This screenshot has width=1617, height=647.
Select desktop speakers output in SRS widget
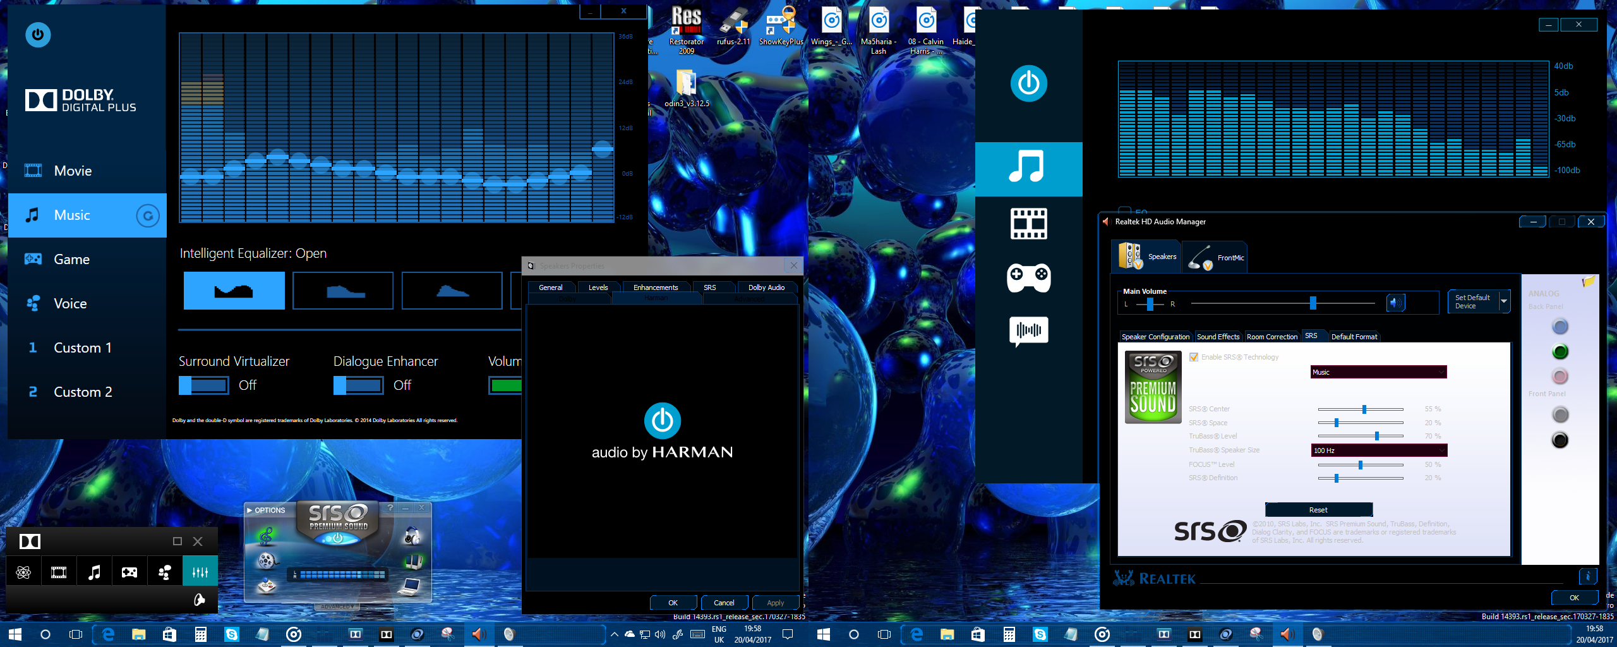coord(413,561)
